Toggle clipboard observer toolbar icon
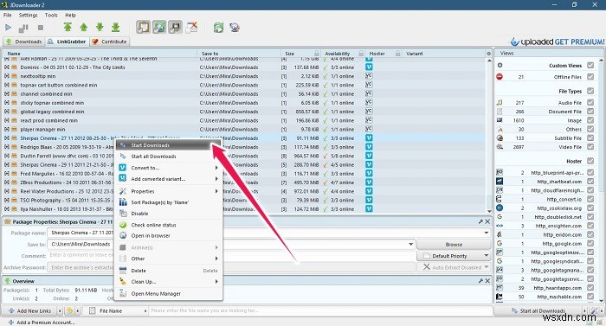 point(144,27)
